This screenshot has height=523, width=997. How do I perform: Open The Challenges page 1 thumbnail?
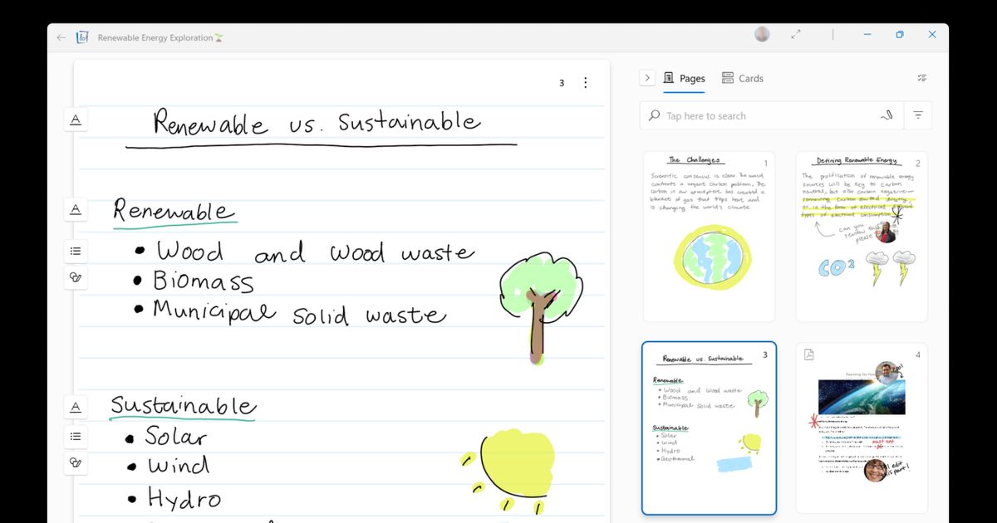tap(709, 237)
